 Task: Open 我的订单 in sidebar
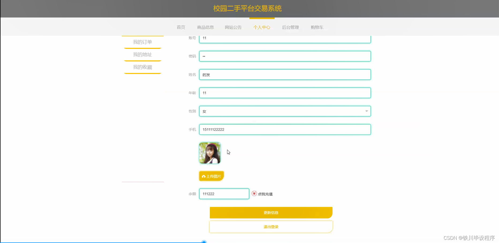pos(142,42)
